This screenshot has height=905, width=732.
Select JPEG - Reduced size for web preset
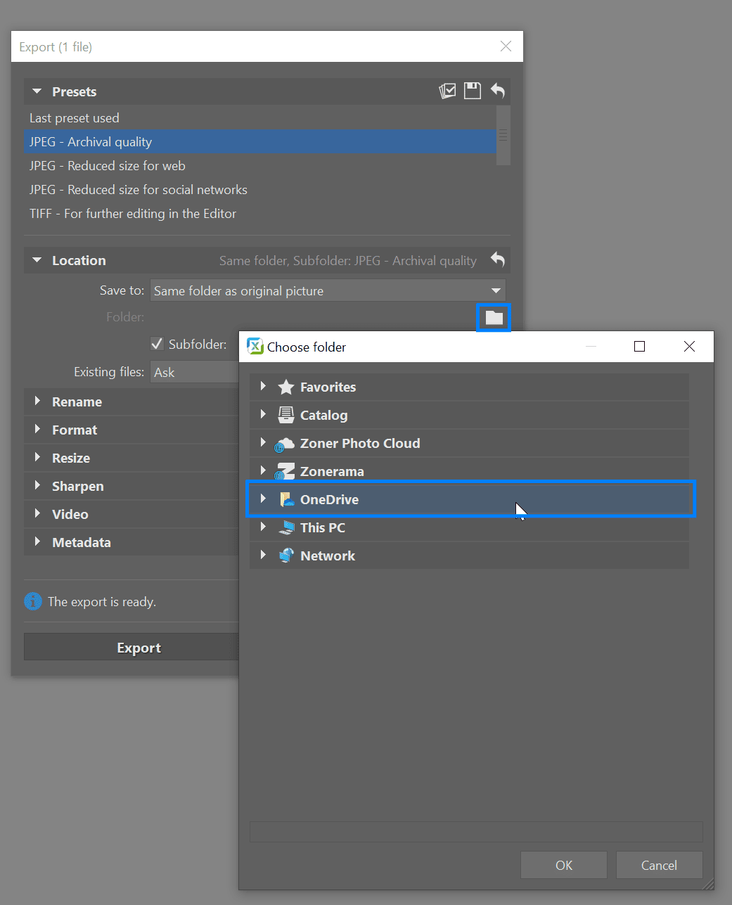pyautogui.click(x=108, y=166)
